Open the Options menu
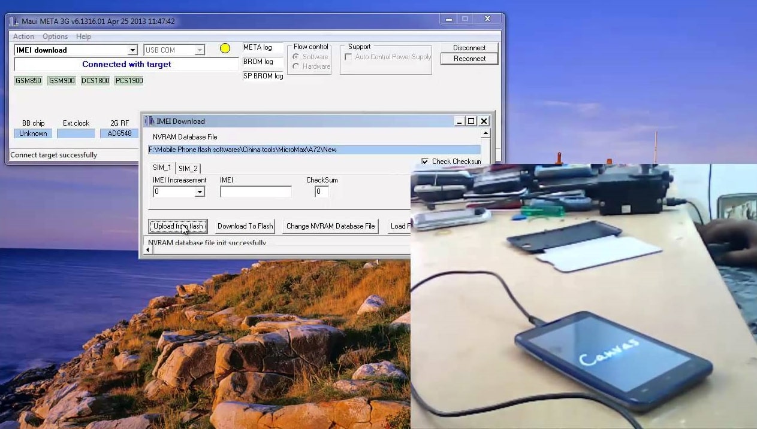The image size is (757, 429). coord(55,36)
